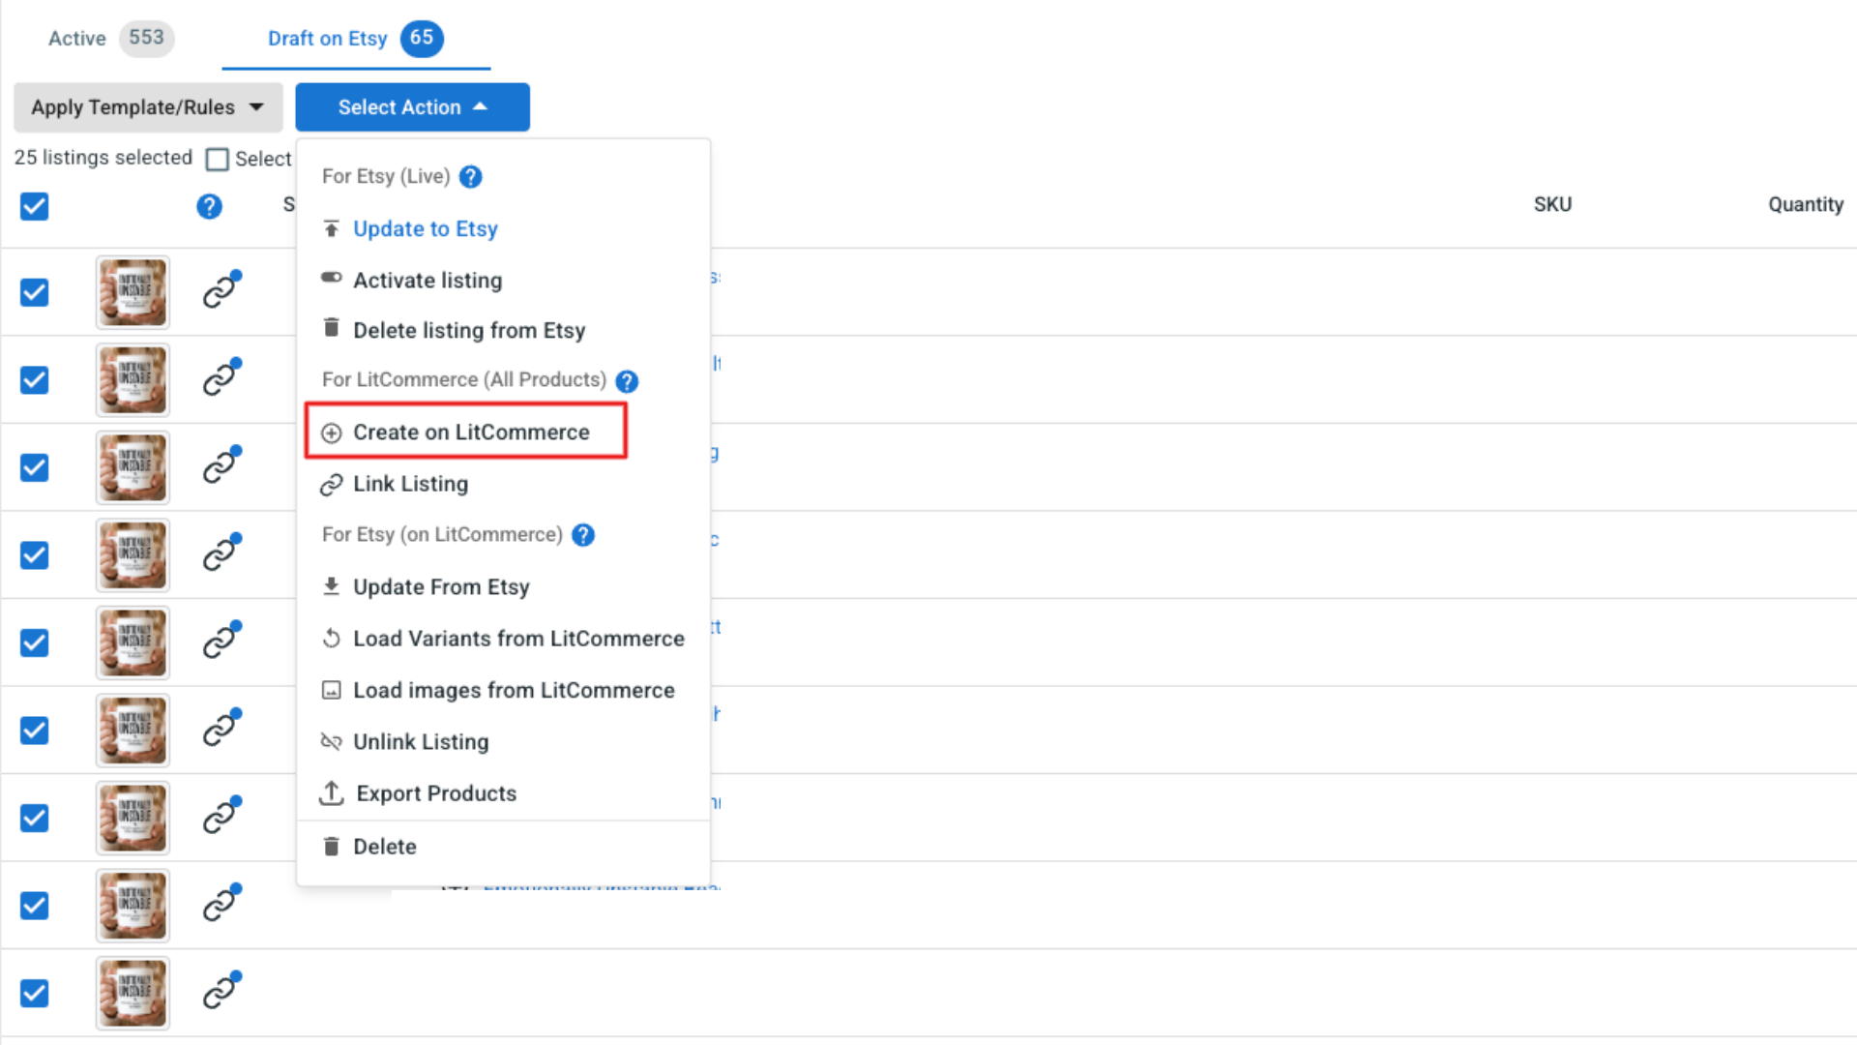Open the Apply Template/Rules dropdown

click(148, 107)
